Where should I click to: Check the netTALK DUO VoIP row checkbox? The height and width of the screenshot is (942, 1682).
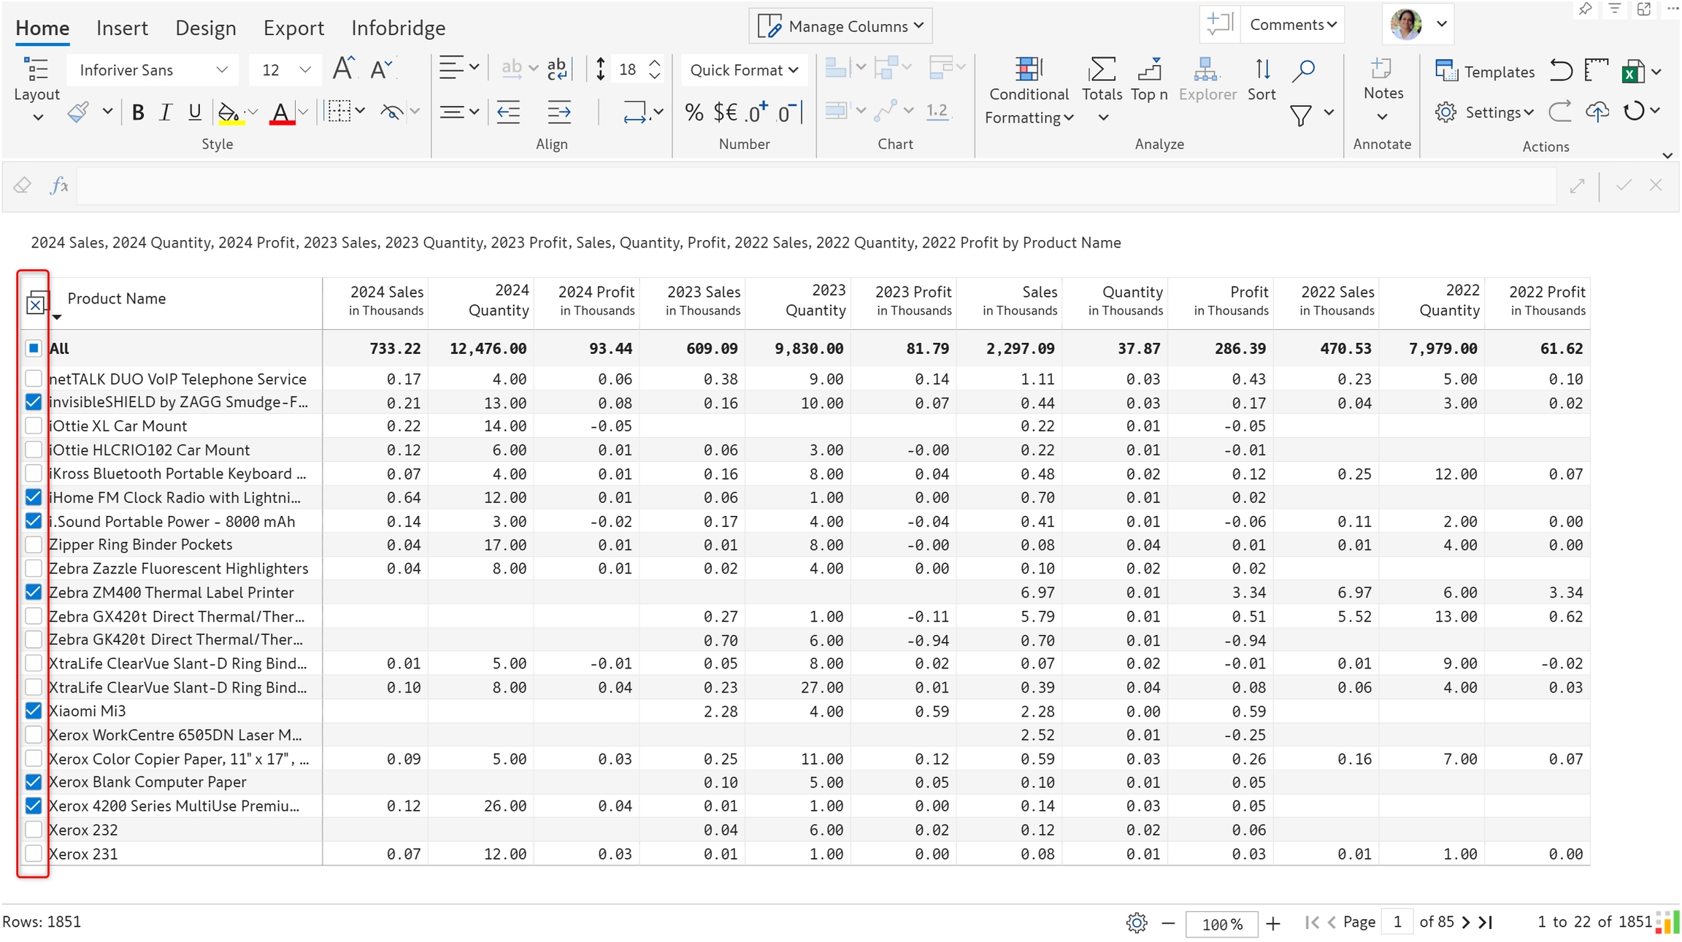pyautogui.click(x=34, y=378)
